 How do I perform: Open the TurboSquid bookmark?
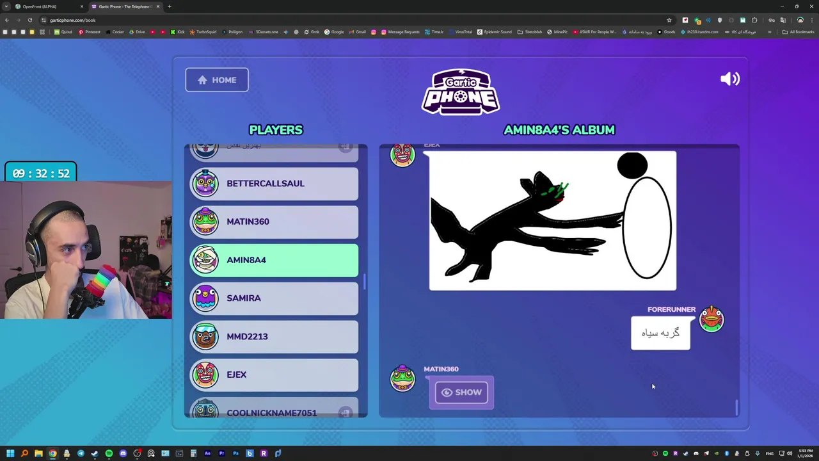tap(203, 32)
